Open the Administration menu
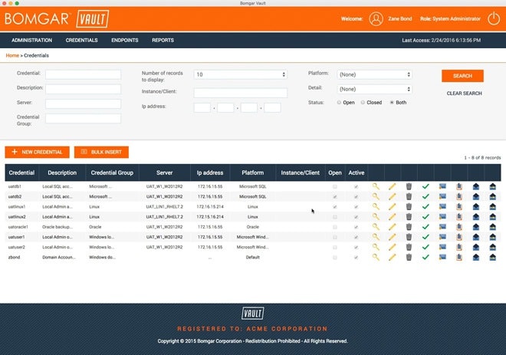Screen dimensions: 506x355 (31, 41)
